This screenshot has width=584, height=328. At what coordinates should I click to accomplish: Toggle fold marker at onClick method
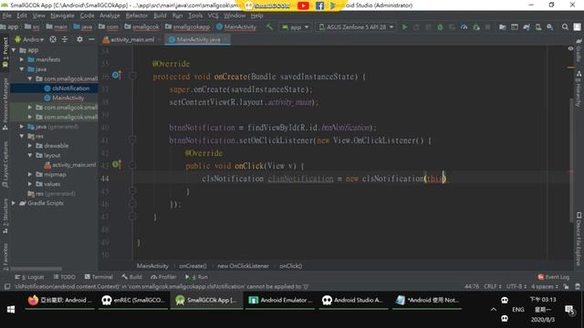tap(132, 165)
